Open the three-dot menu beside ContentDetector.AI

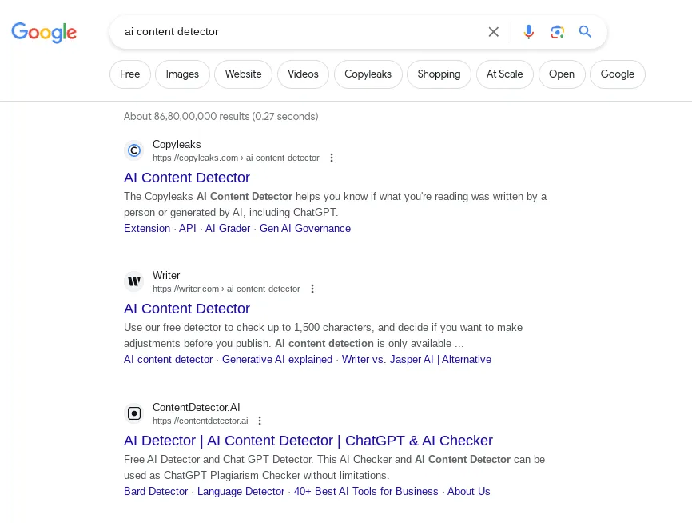(260, 421)
